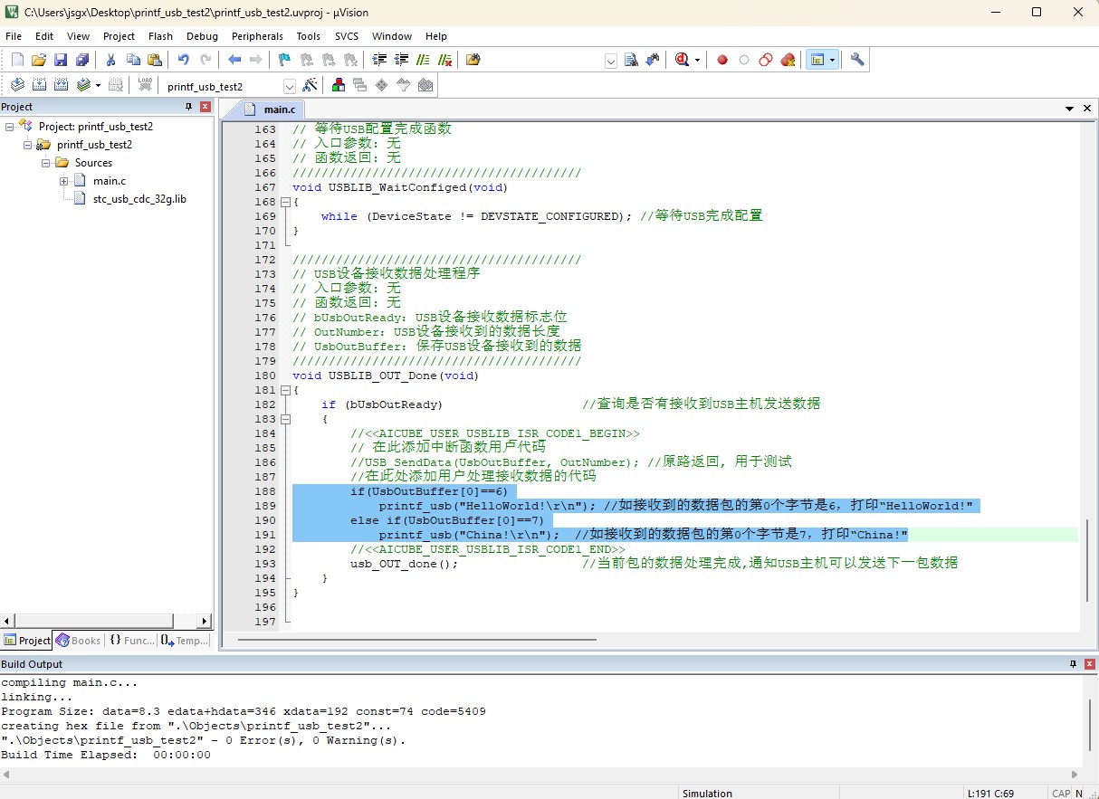Viewport: 1099px width, 799px height.
Task: Expand main.c node in project tree
Action: pos(64,181)
